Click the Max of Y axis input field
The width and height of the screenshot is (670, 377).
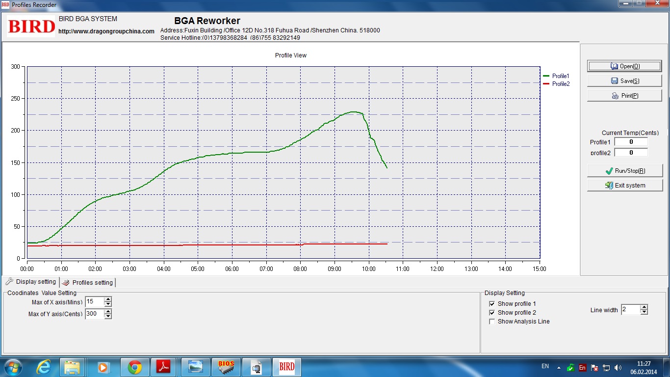tap(94, 314)
